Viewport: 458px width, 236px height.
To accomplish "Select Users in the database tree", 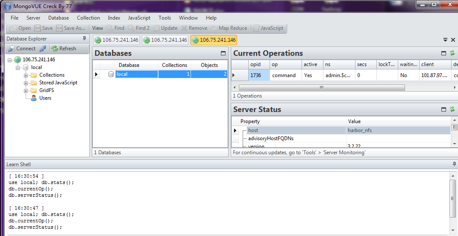I will [45, 98].
